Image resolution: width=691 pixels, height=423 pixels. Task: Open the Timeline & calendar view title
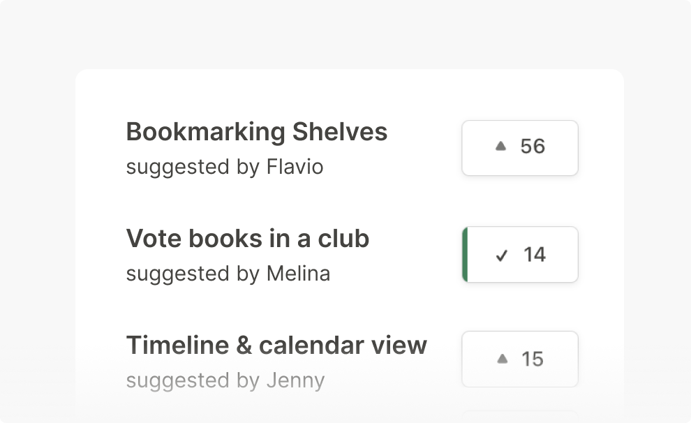click(x=276, y=345)
